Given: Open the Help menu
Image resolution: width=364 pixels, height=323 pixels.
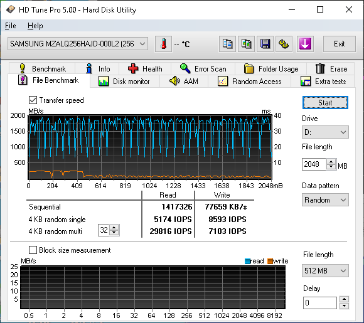Looking at the screenshot, I should pyautogui.click(x=35, y=26).
